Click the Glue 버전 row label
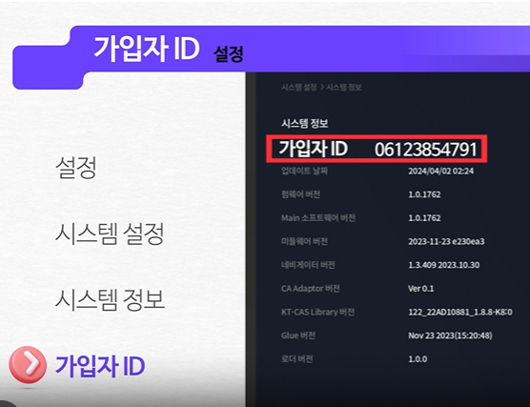The image size is (530, 407). pyautogui.click(x=298, y=336)
